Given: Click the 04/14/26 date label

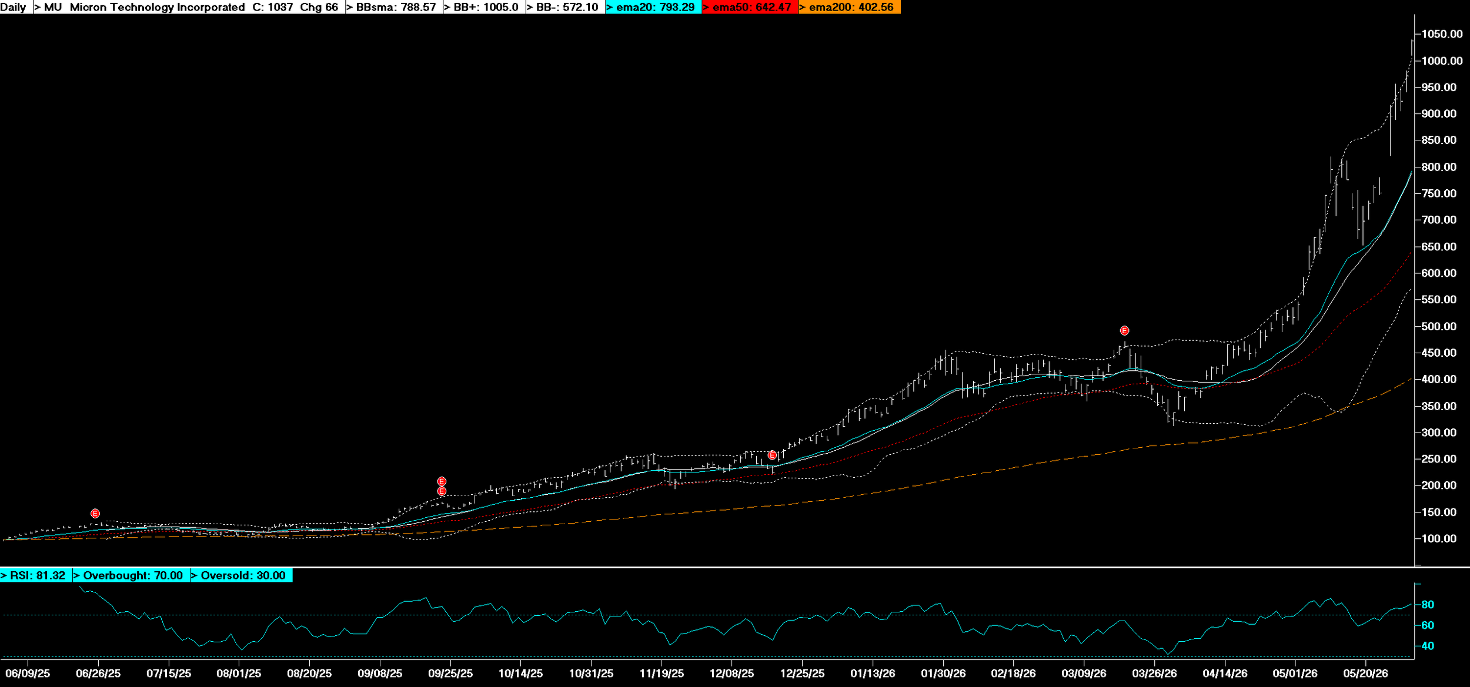Looking at the screenshot, I should coord(1225,673).
